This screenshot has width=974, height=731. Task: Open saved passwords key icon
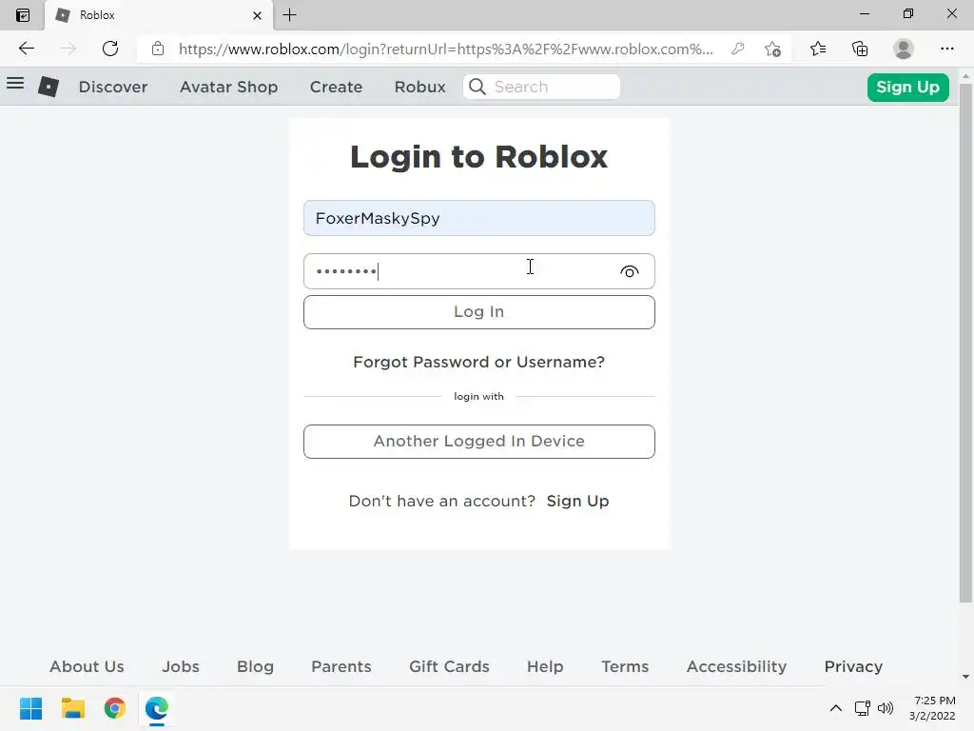pyautogui.click(x=738, y=49)
